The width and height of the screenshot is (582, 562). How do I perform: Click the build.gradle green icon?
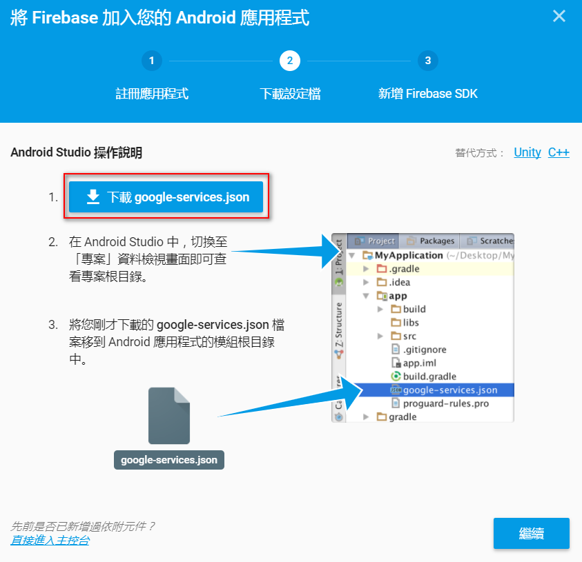coord(396,377)
